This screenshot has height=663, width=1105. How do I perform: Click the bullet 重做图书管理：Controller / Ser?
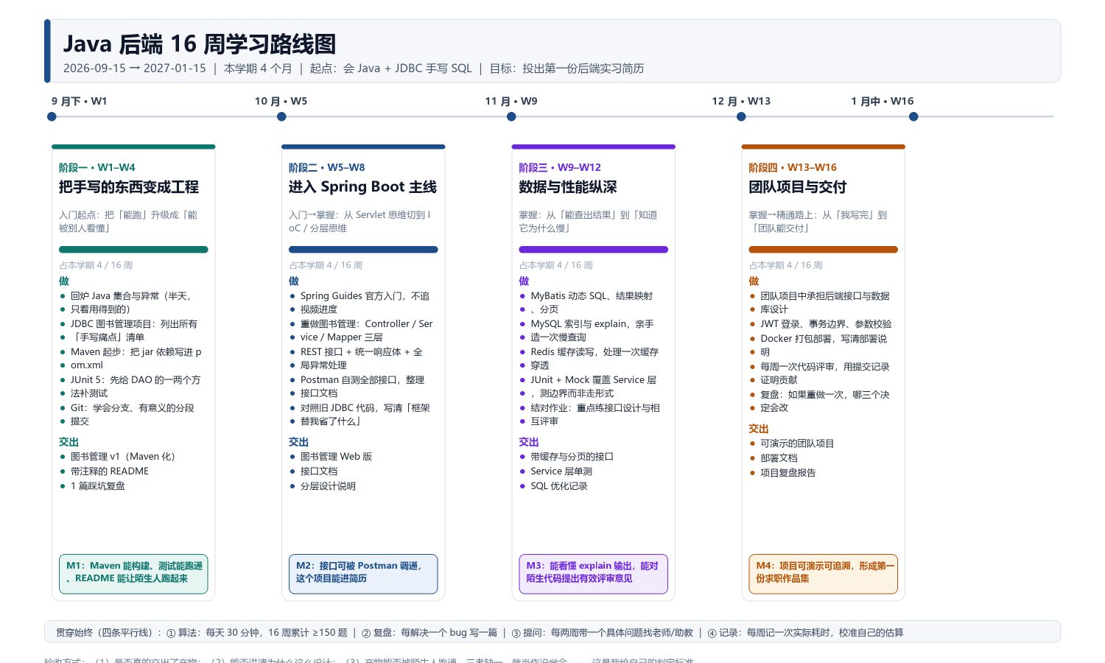366,324
